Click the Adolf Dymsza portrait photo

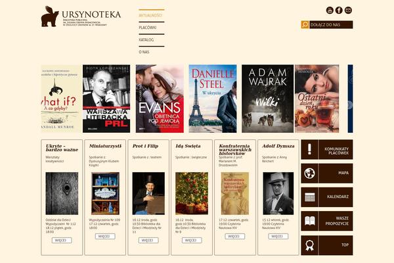pos(278,193)
